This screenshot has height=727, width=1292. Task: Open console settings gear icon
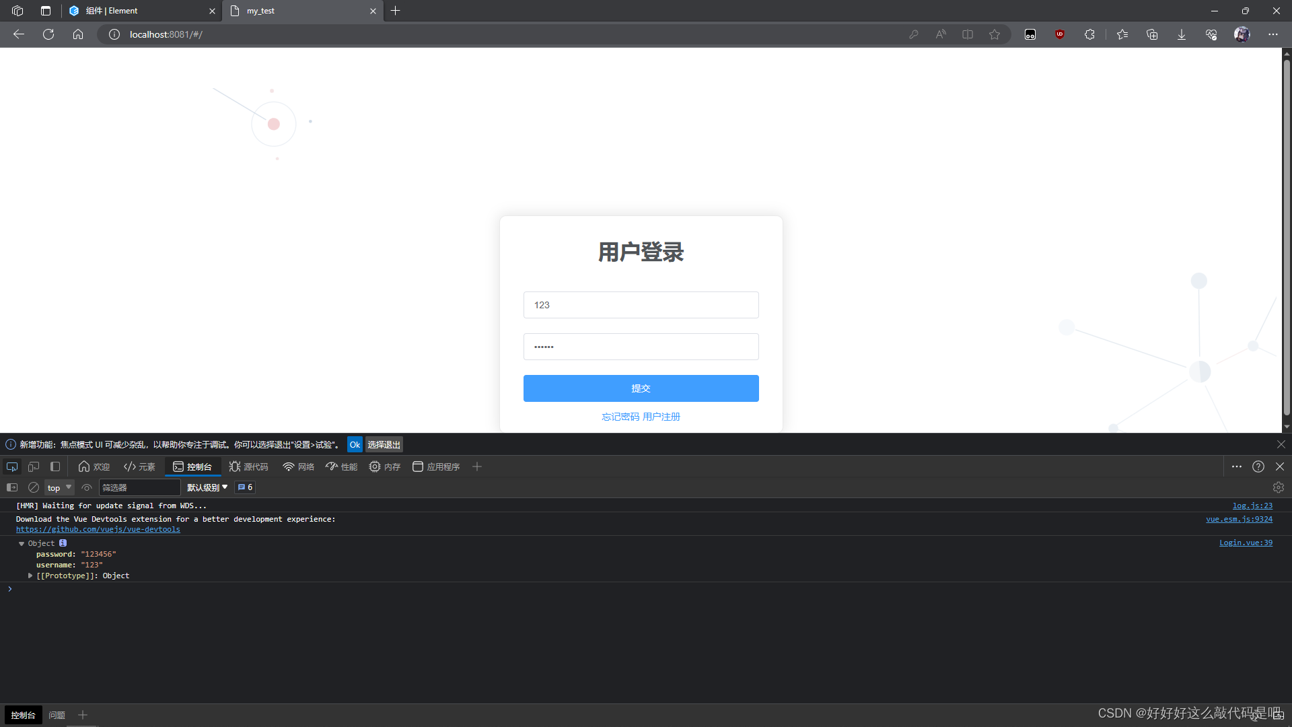click(1278, 487)
